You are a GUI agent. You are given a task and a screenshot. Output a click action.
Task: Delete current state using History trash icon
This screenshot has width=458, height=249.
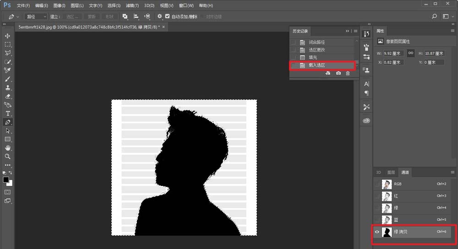pyautogui.click(x=348, y=73)
